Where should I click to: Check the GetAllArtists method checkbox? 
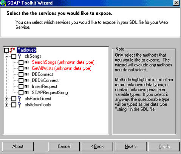pyautogui.click(x=21, y=68)
